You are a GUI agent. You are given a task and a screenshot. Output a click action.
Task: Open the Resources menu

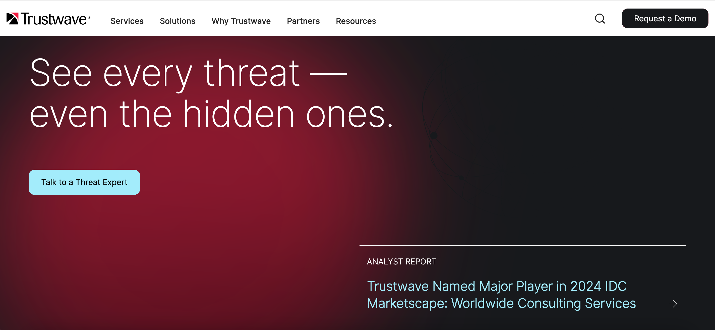(x=356, y=21)
